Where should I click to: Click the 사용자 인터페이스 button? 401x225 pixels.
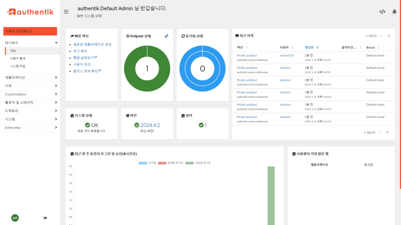[30, 31]
